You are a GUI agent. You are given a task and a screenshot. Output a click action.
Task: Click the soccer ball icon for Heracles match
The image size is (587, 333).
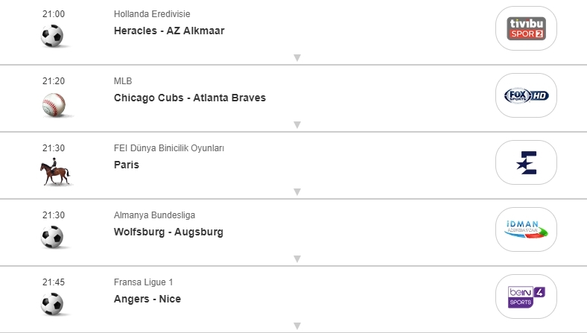53,36
